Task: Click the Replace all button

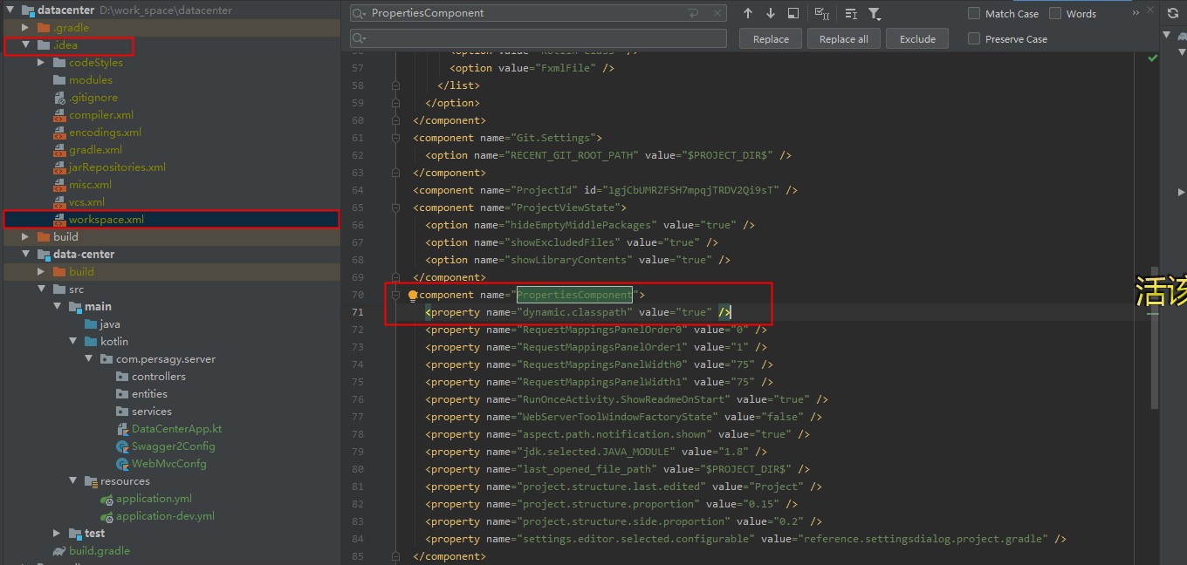Action: [843, 39]
